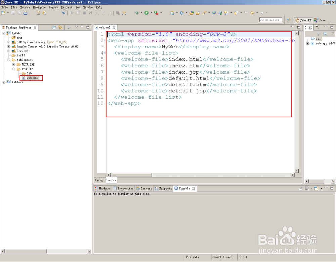Click the Package Explorer horizontal scrollbar
Image resolution: width=336 pixels, height=262 pixels.
click(26, 251)
